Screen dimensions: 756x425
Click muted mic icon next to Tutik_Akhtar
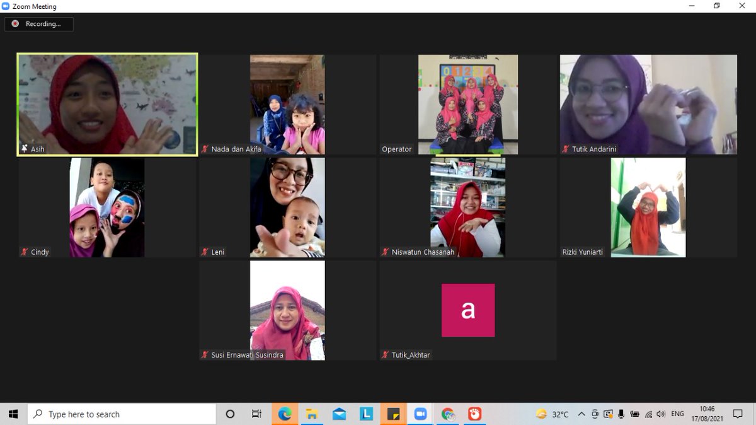(385, 354)
